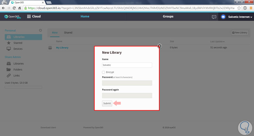
Task: Open Share Admin Folders
Action: [x=18, y=70]
